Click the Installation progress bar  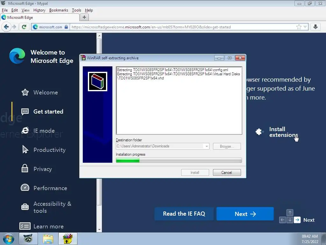[179, 160]
